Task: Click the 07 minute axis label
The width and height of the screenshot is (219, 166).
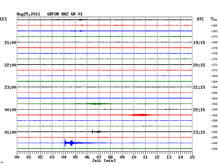Action: [x=99, y=157]
